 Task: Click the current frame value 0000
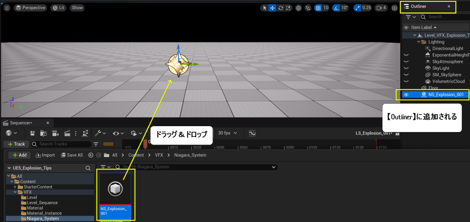click(108, 144)
